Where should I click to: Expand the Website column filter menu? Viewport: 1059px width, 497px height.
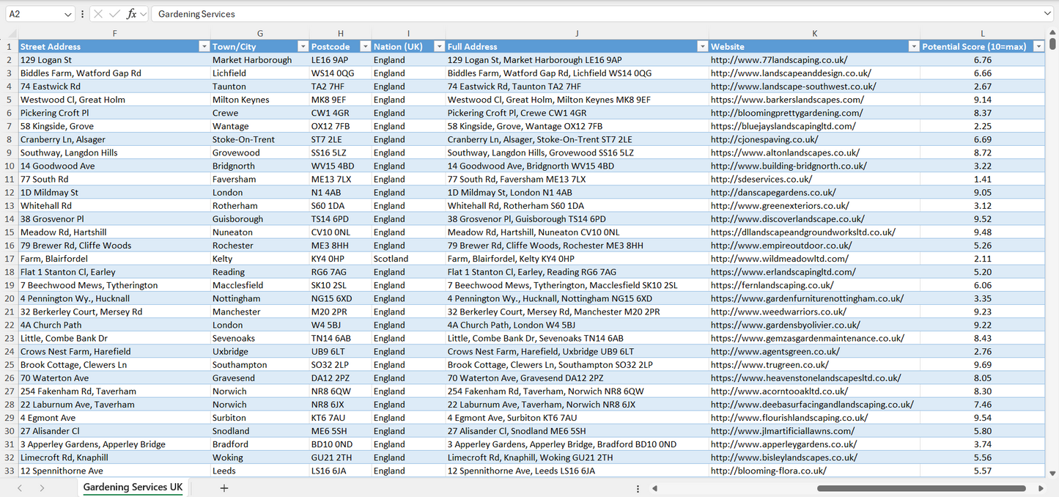click(x=913, y=46)
